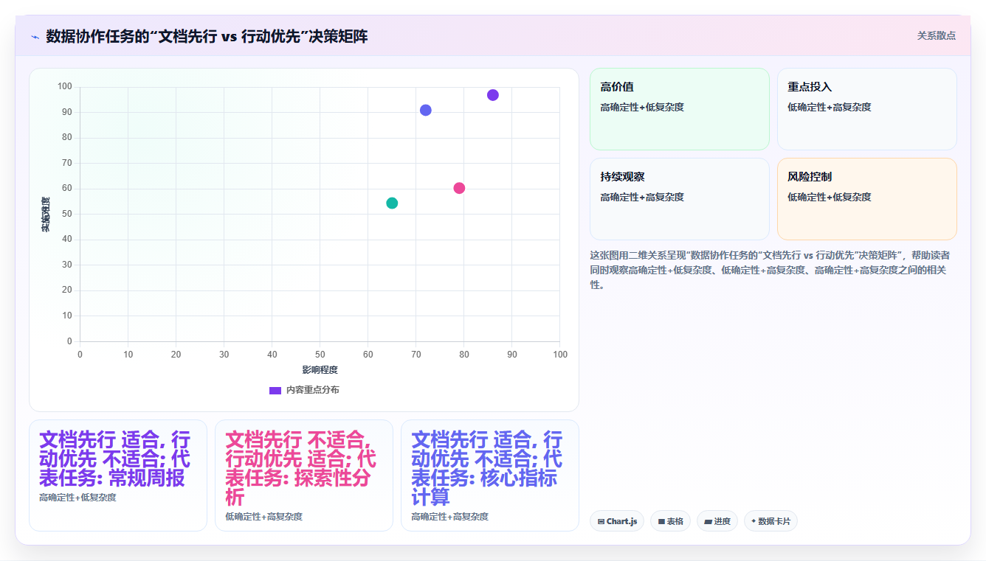This screenshot has height=561, width=986.
Task: Click the 表格 tag chip
Action: coord(670,521)
